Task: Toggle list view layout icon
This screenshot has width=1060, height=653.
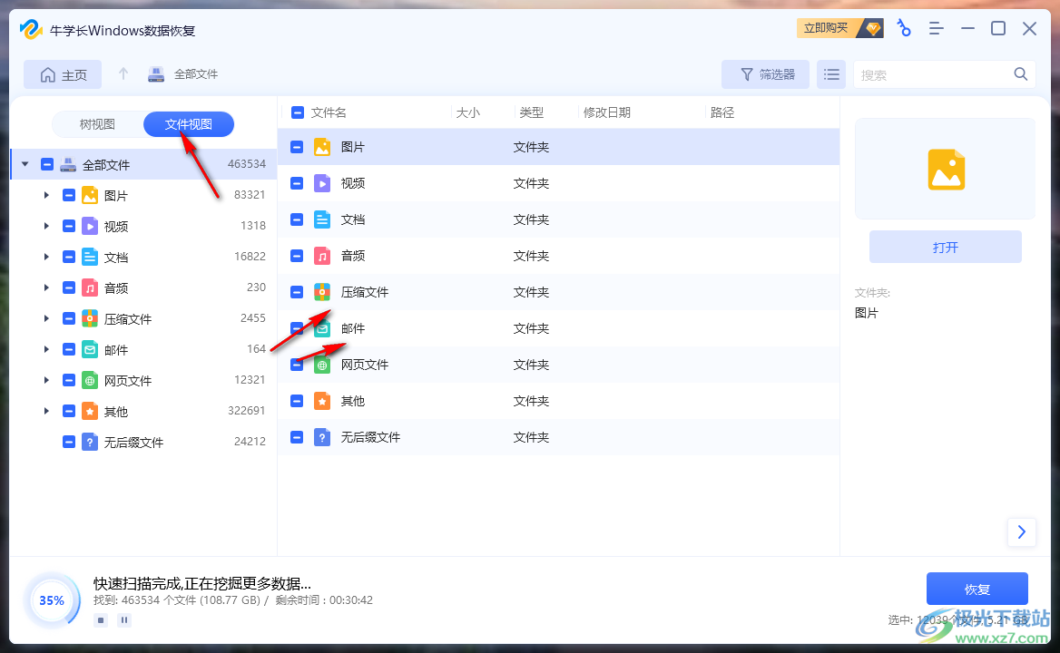Action: coord(830,74)
